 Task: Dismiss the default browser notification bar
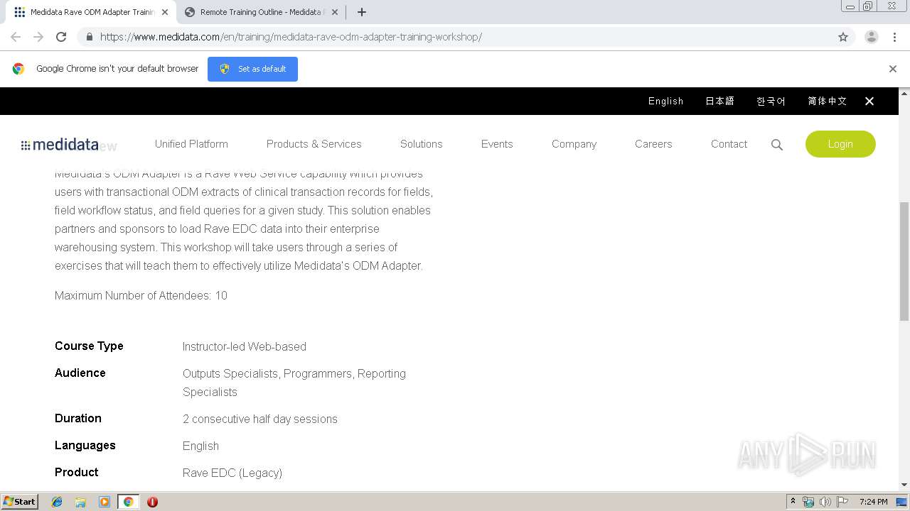click(893, 69)
